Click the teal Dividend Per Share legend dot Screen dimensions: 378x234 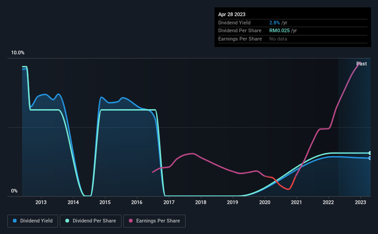point(67,221)
